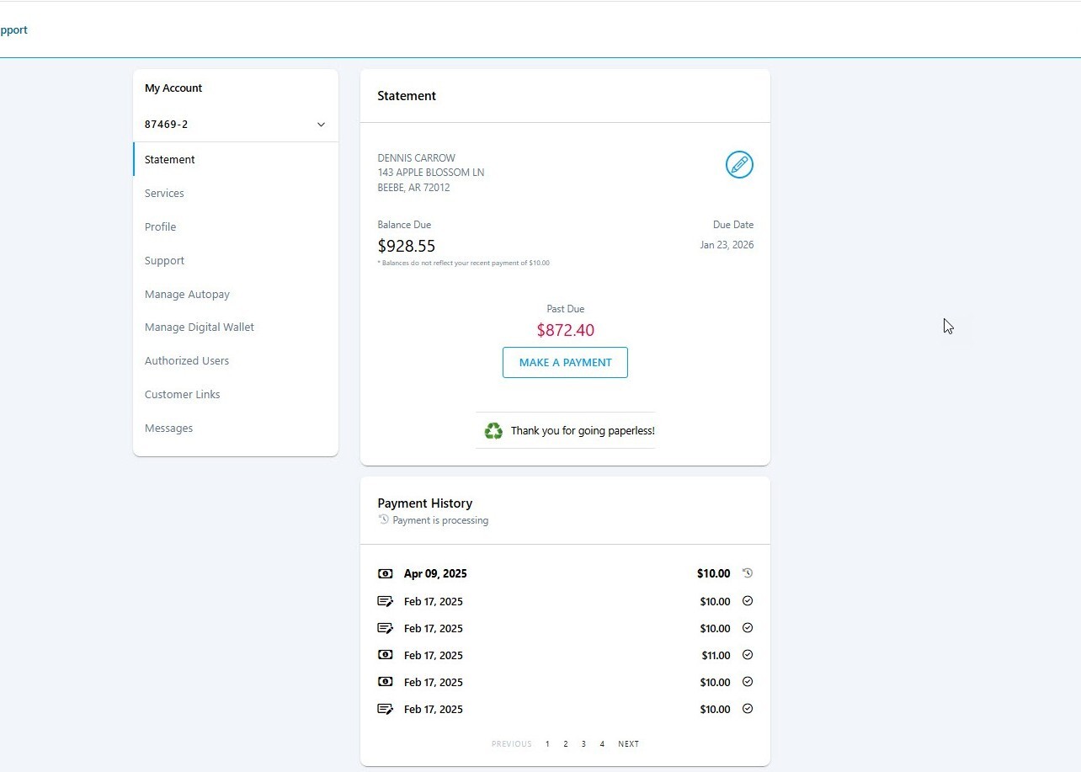
Task: Open the account selector chevron
Action: click(320, 124)
